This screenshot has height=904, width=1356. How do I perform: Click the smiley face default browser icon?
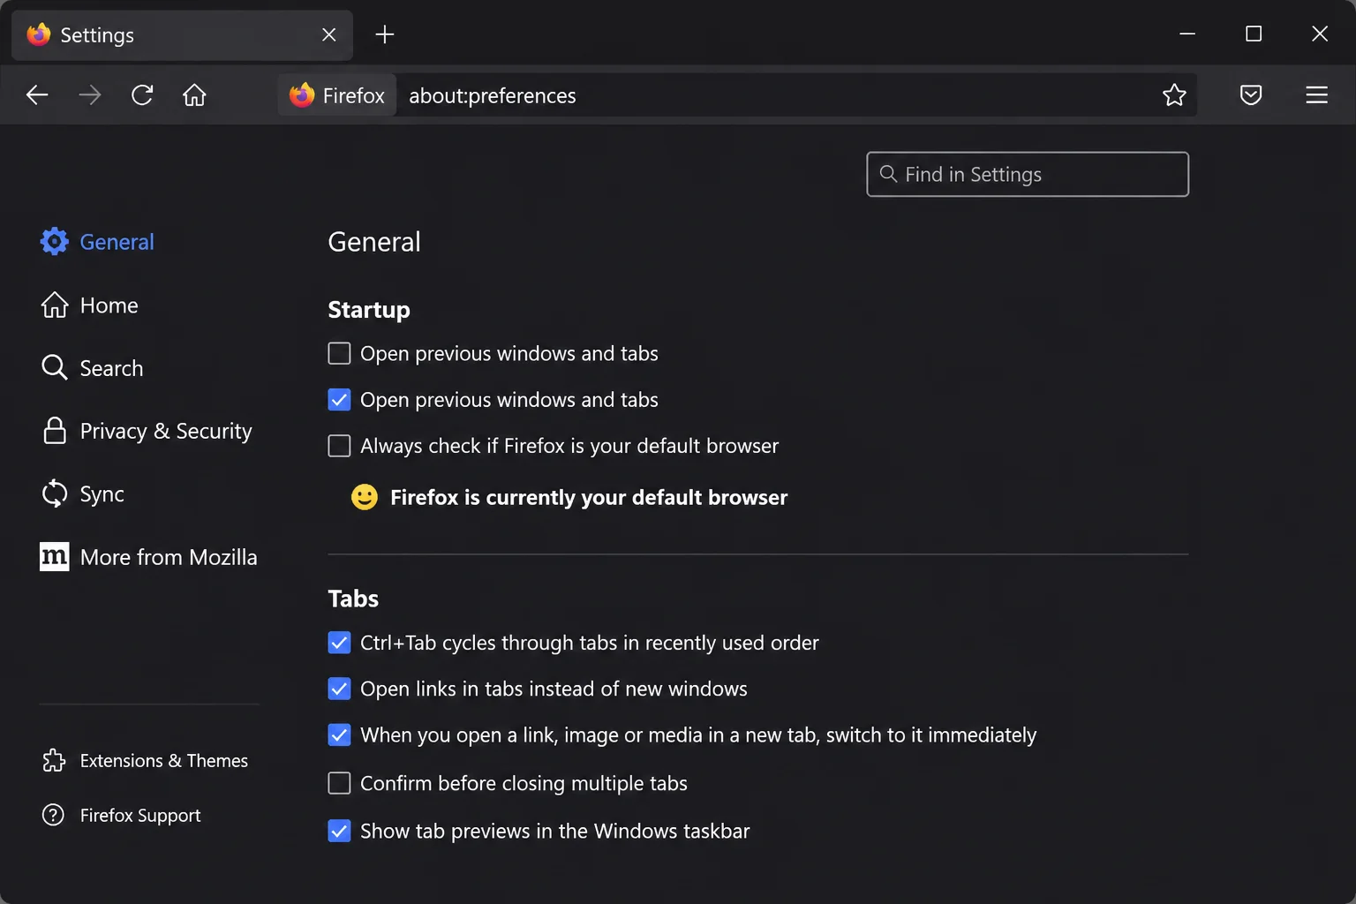(365, 497)
